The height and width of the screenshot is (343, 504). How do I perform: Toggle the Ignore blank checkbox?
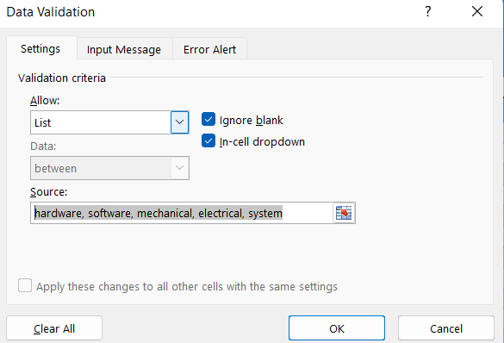pyautogui.click(x=208, y=119)
